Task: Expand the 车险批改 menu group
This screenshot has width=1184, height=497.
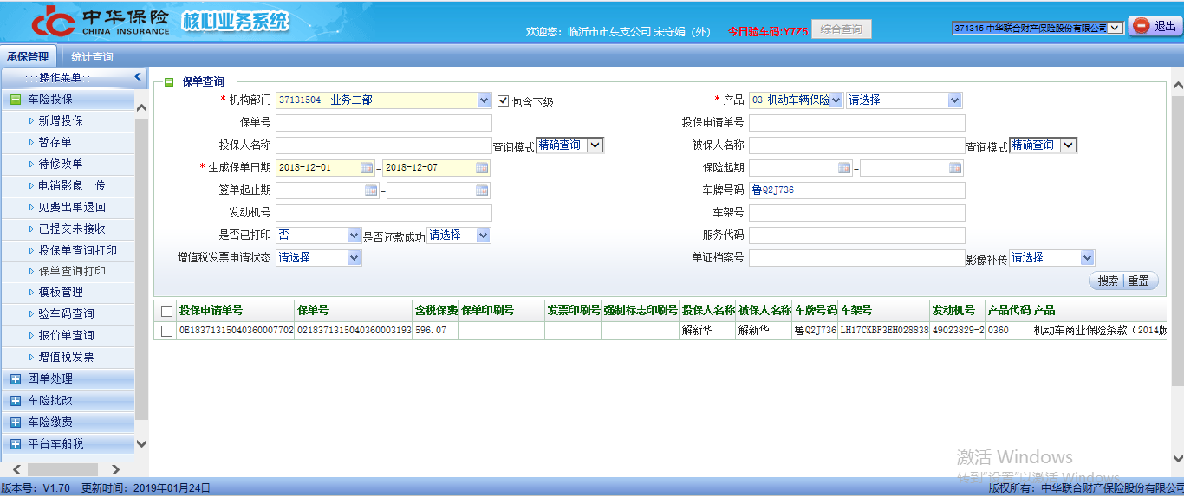Action: coord(16,401)
